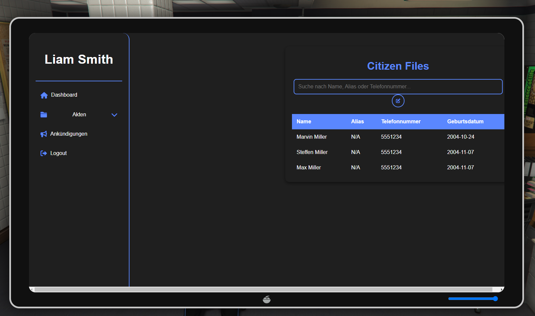The width and height of the screenshot is (535, 316).
Task: Sort by the Alias column header
Action: point(358,122)
